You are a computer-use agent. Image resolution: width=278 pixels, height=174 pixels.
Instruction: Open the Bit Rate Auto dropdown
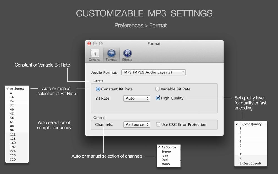[137, 98]
